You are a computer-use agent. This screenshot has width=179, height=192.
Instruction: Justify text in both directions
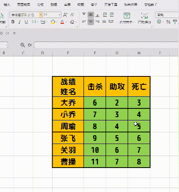click(104, 22)
